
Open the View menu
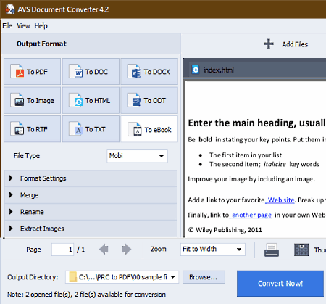tap(23, 25)
